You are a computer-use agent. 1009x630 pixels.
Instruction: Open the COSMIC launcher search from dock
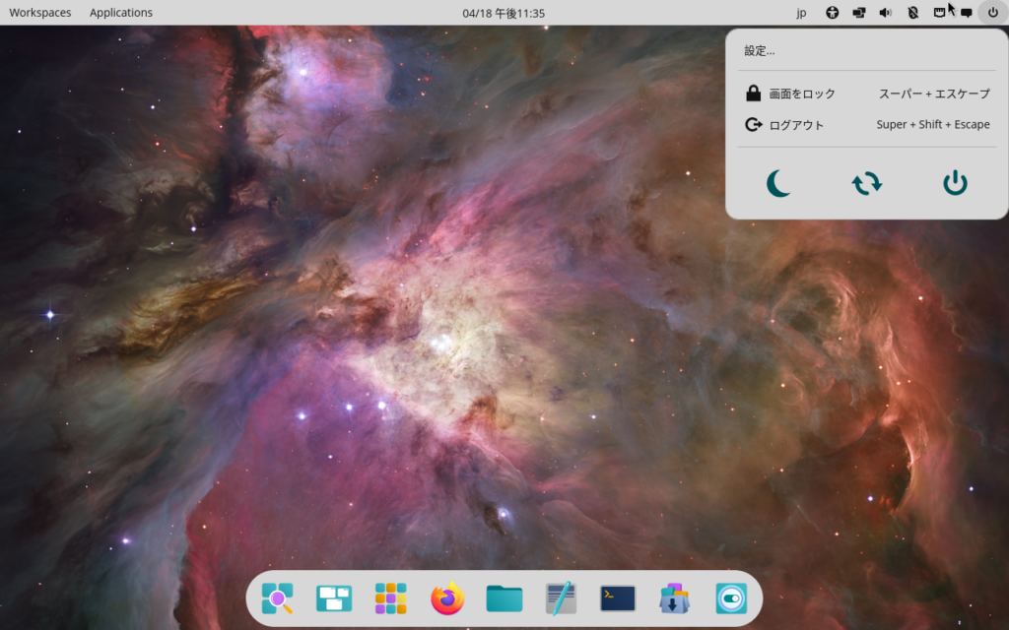pos(277,598)
